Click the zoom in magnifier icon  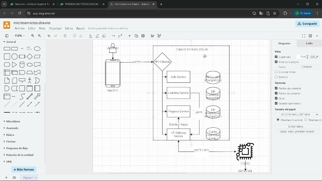(x=33, y=36)
